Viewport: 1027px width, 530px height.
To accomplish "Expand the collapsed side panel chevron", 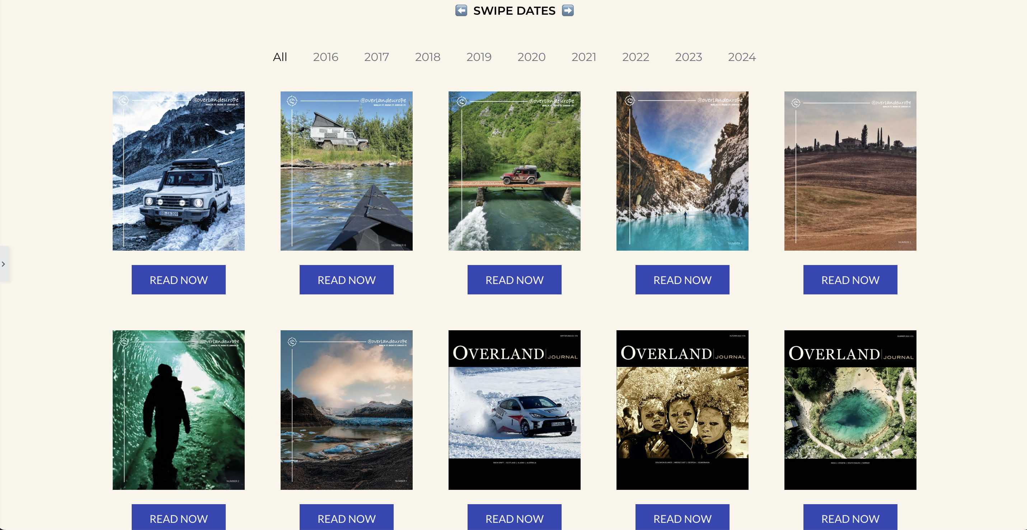I will 4,264.
